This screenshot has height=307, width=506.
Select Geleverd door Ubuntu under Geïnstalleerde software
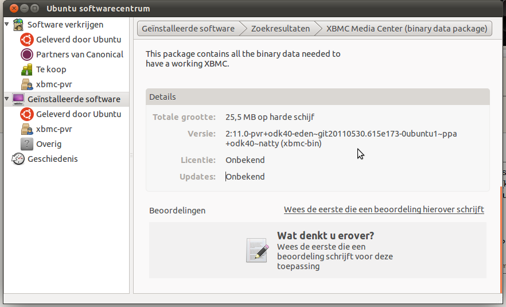pyautogui.click(x=79, y=114)
